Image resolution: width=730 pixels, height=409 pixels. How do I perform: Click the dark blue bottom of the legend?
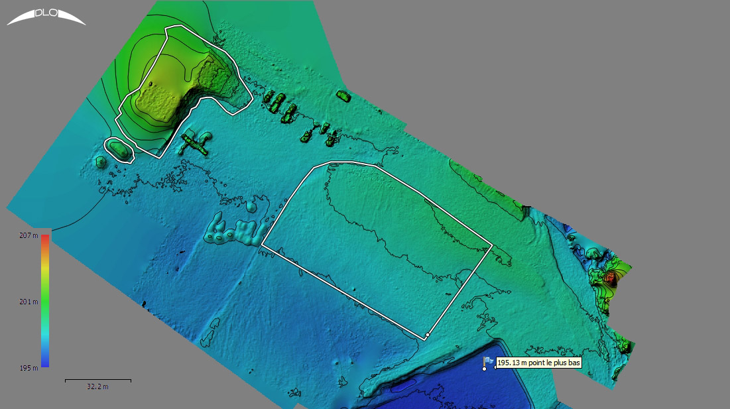45,362
